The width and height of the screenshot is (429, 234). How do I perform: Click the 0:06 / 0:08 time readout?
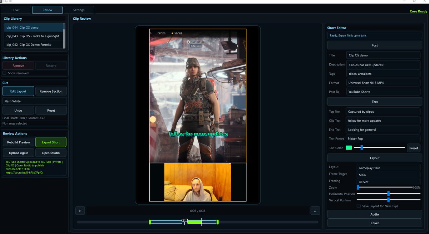198,211
